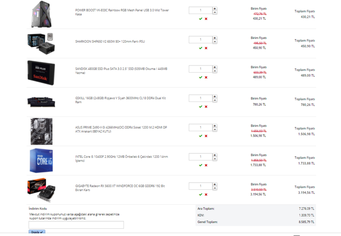Image resolution: width=341 pixels, height=236 pixels.
Task: Click the Onayla coupon confirm button
Action: coord(37,232)
